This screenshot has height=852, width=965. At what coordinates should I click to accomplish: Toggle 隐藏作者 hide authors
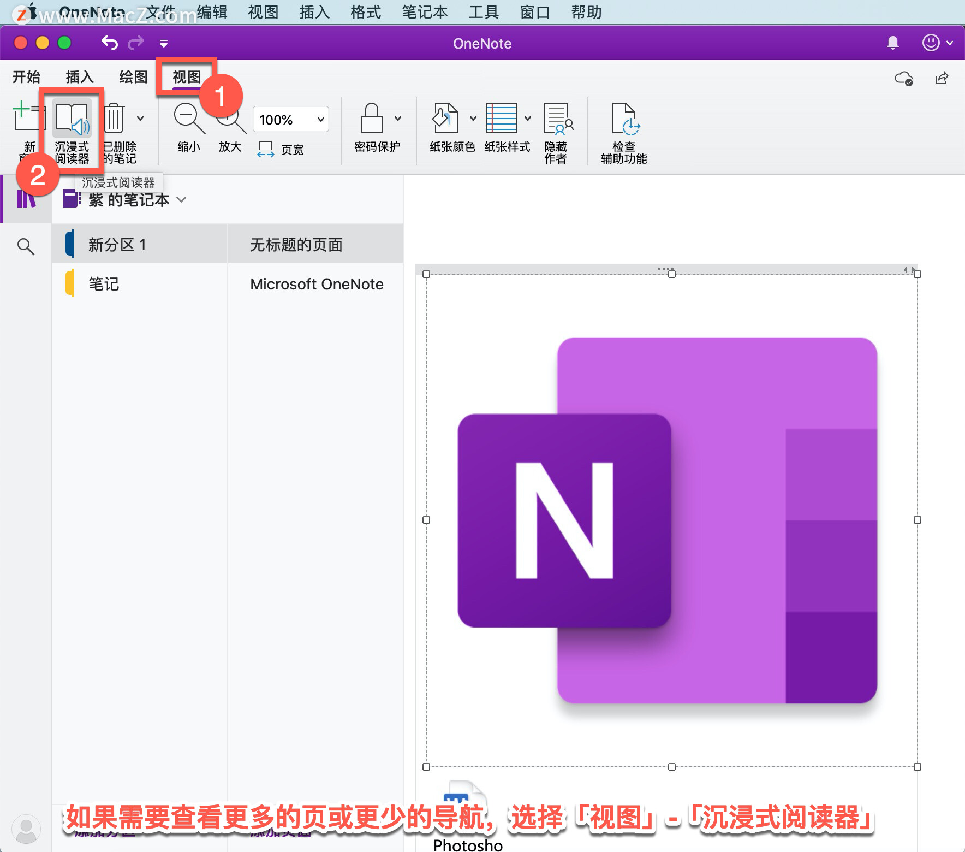point(557,133)
